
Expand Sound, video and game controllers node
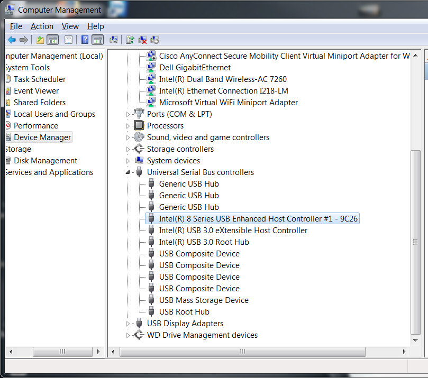(x=128, y=138)
